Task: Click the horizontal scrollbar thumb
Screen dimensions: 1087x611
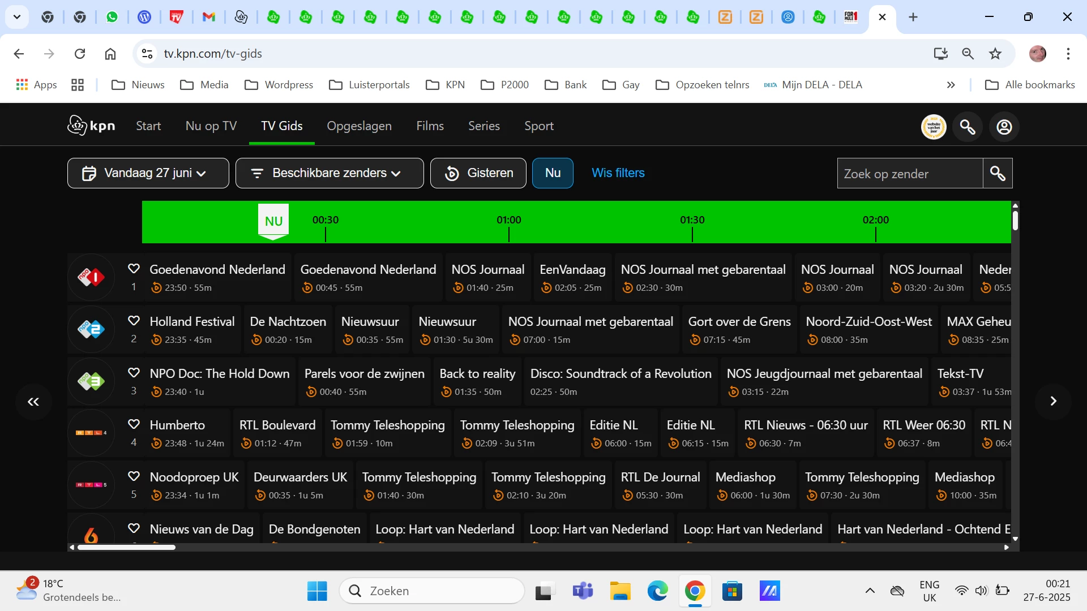Action: tap(126, 547)
